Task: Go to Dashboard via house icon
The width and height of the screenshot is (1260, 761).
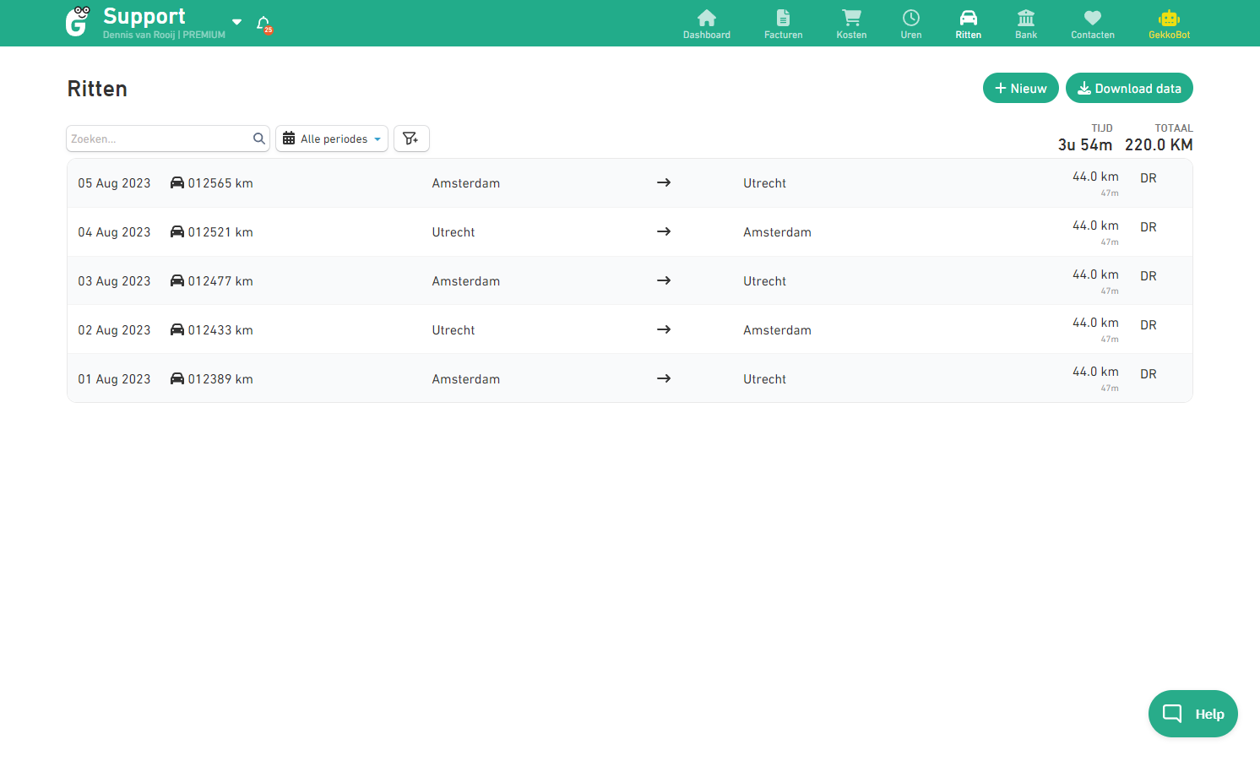Action: tap(707, 18)
